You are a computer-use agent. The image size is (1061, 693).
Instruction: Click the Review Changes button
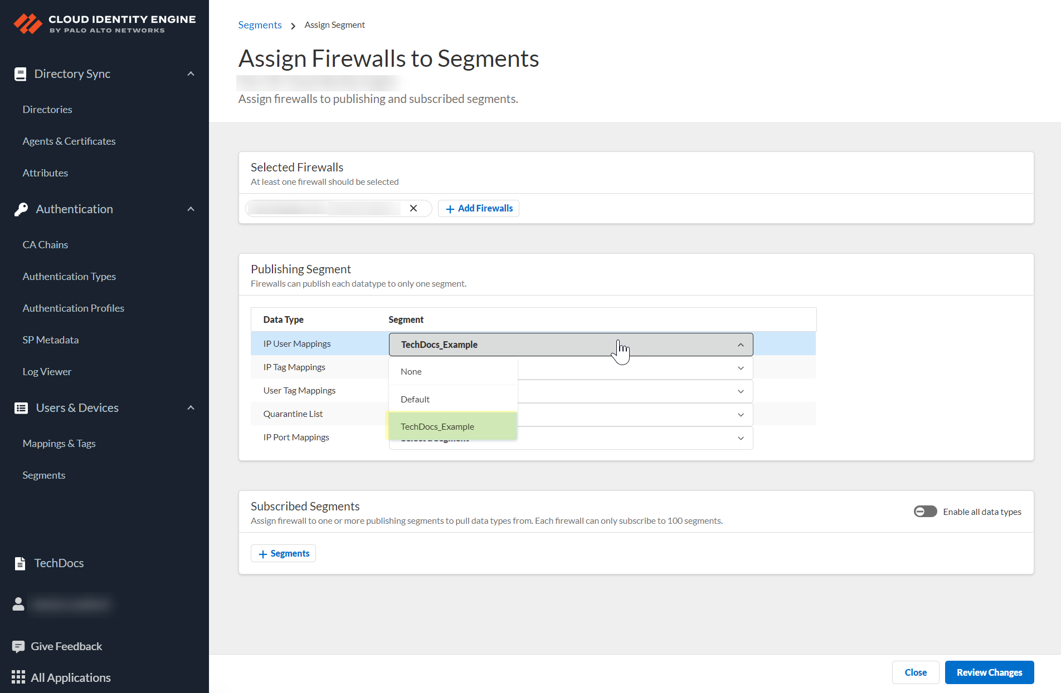point(989,672)
